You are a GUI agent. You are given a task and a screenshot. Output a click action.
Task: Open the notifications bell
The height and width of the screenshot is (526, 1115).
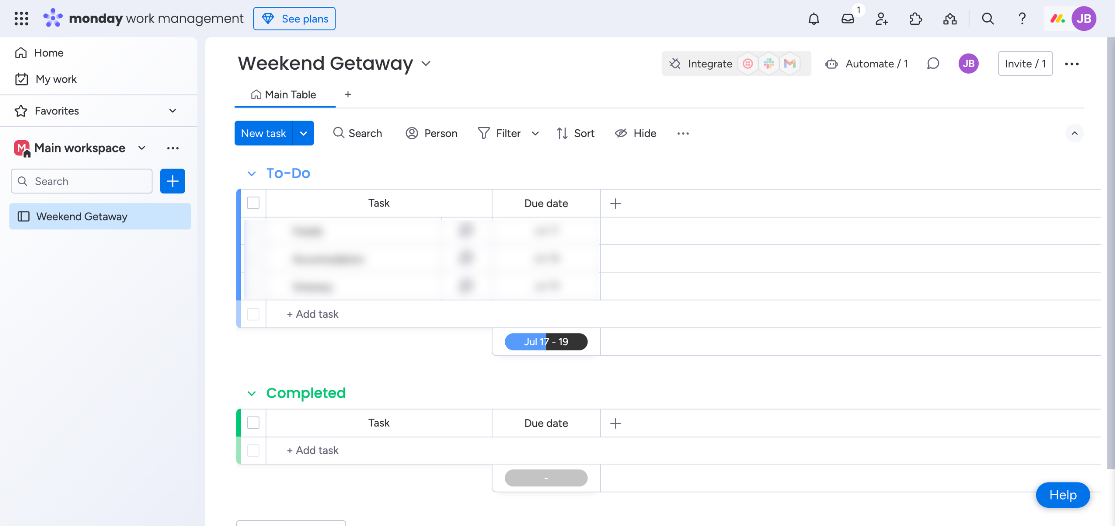click(814, 19)
